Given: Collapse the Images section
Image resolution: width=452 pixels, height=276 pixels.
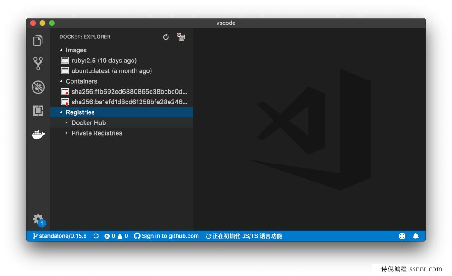Looking at the screenshot, I should [x=61, y=50].
